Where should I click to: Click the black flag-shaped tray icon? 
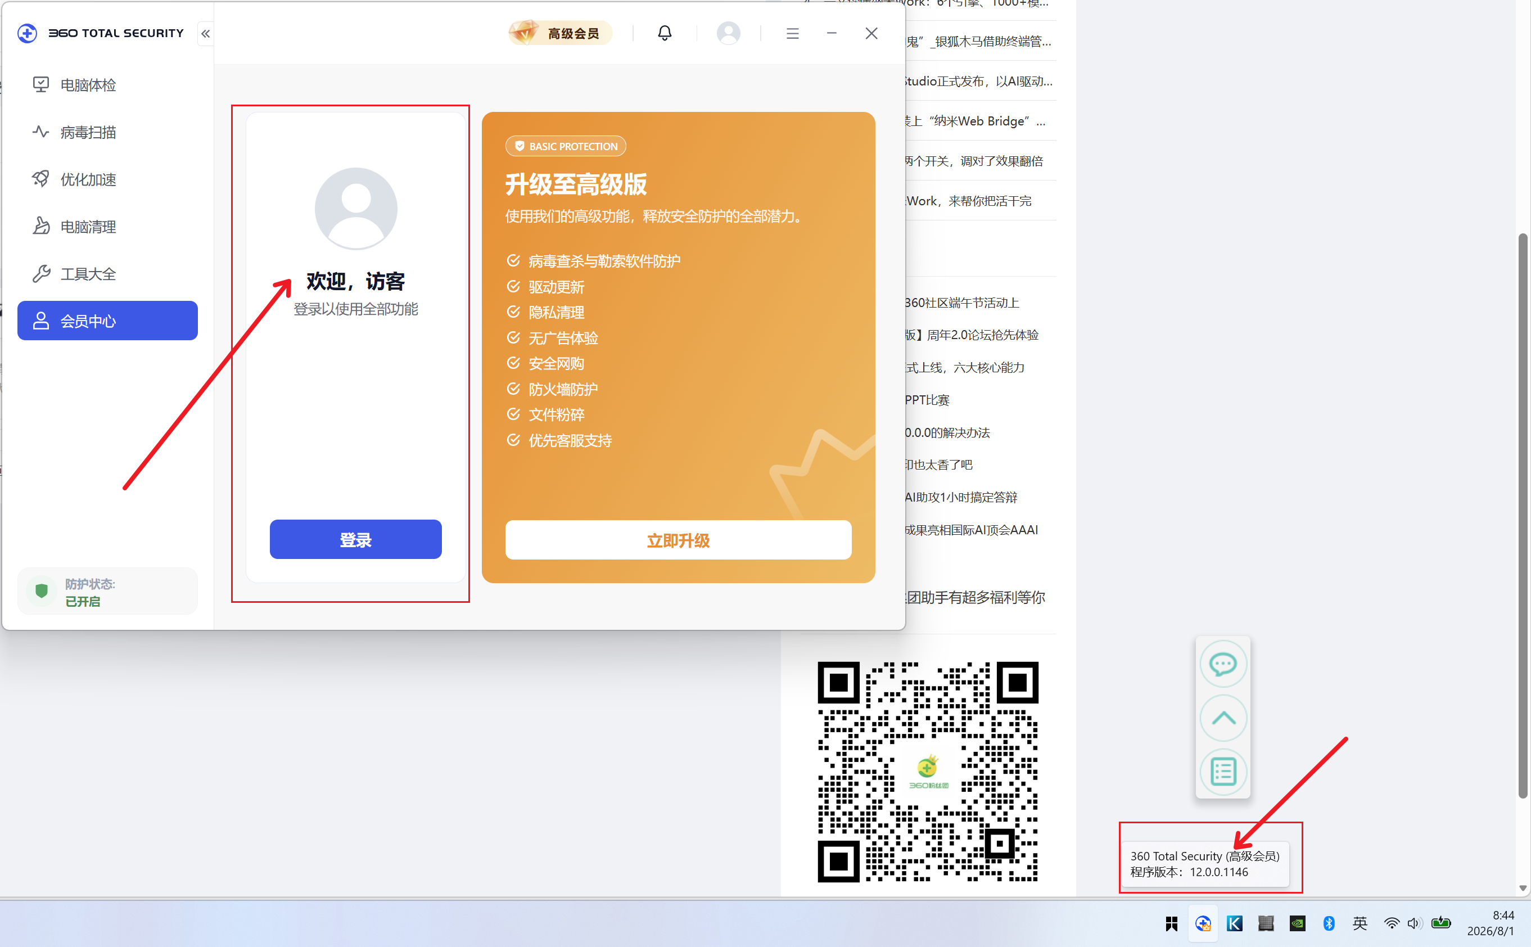[x=1171, y=924]
